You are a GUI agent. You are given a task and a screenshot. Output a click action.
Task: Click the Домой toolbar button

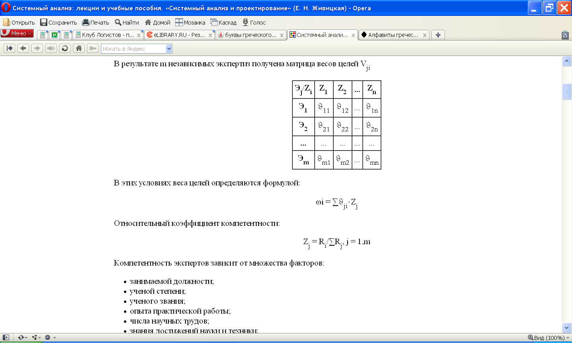click(x=157, y=23)
